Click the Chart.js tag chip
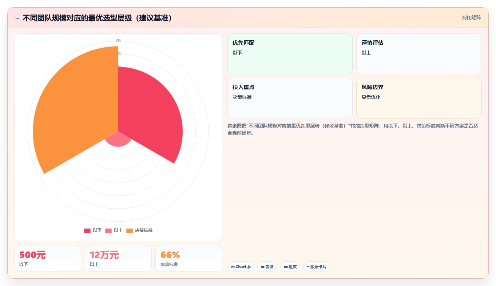This screenshot has height=286, width=496. 241,267
